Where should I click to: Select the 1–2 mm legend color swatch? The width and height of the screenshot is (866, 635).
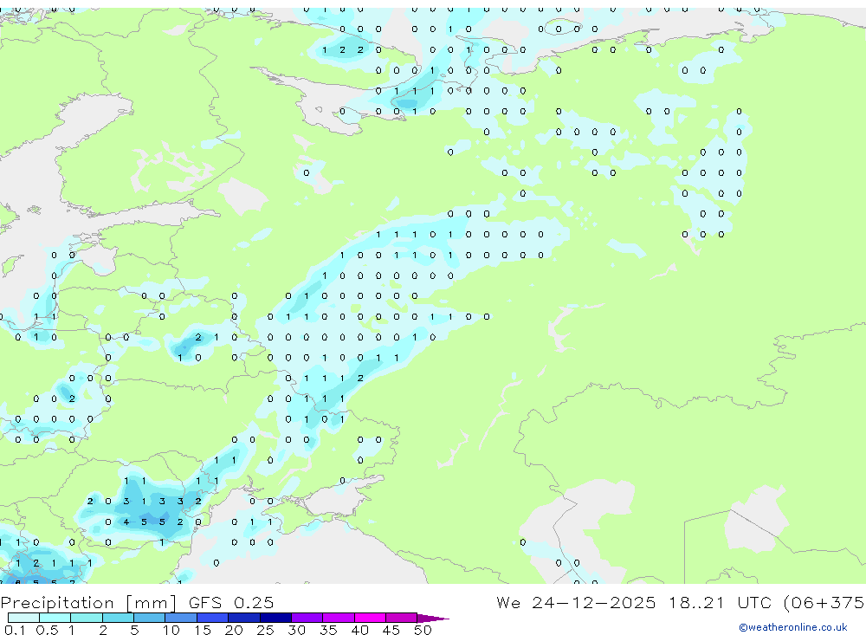pos(86,618)
